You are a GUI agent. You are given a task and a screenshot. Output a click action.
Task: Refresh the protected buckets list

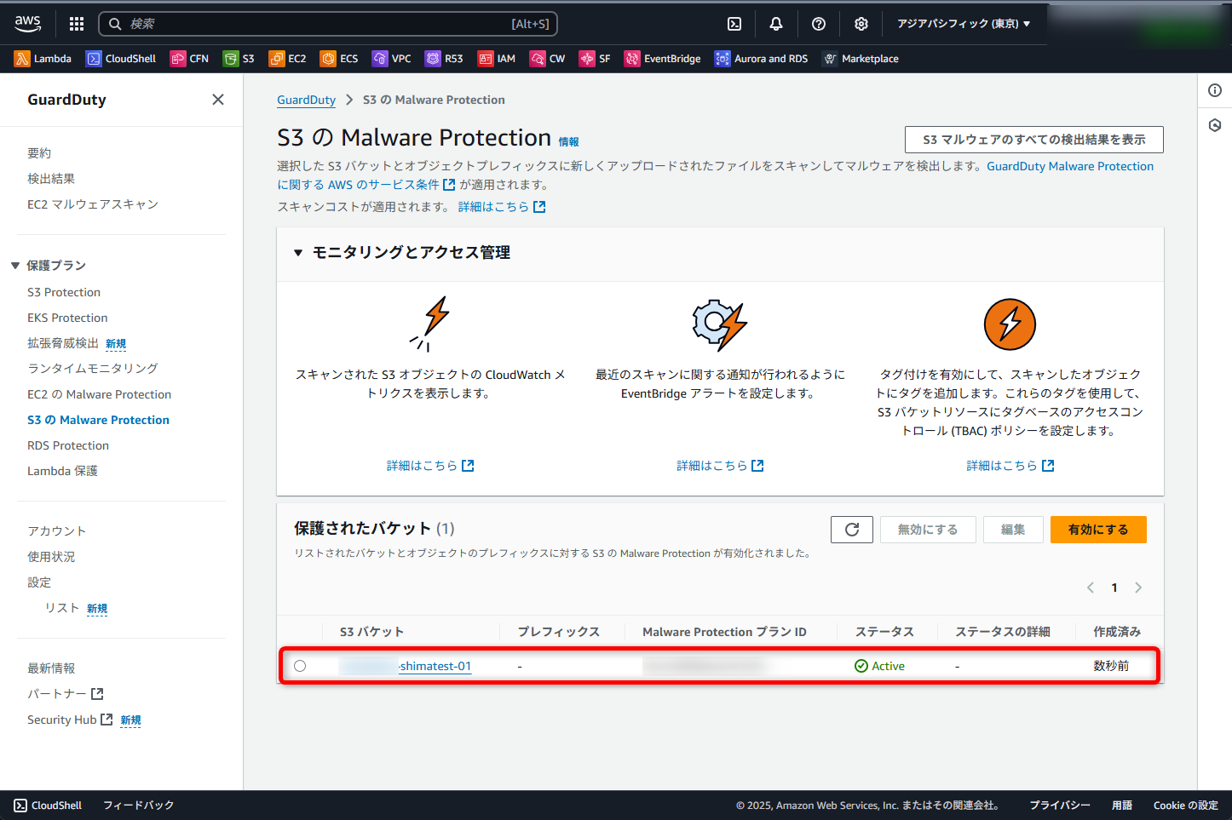(x=852, y=530)
